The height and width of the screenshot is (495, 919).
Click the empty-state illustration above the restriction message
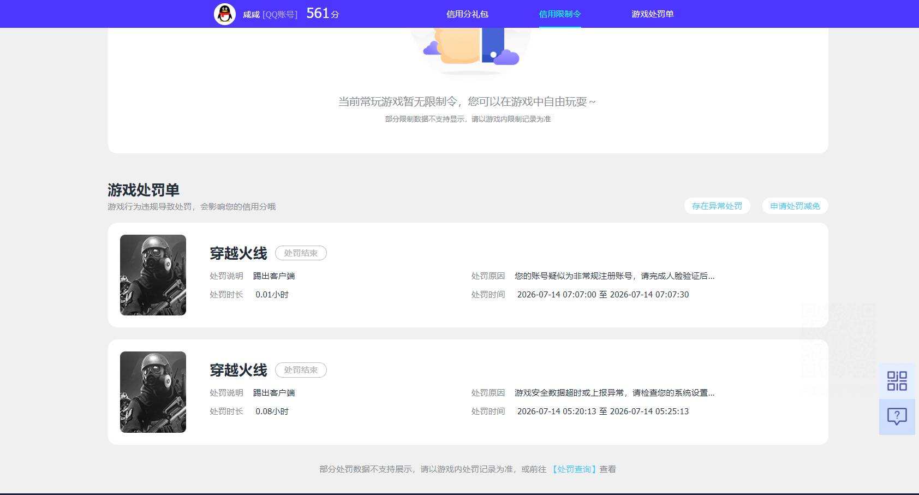click(x=471, y=52)
